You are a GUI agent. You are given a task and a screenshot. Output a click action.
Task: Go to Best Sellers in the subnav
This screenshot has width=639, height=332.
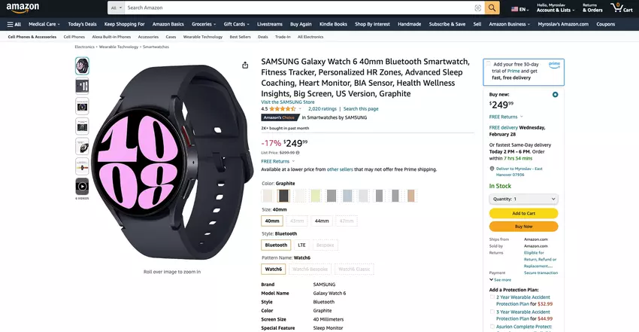tap(240, 36)
